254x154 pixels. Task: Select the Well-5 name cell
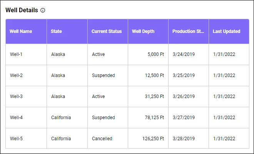coord(16,139)
